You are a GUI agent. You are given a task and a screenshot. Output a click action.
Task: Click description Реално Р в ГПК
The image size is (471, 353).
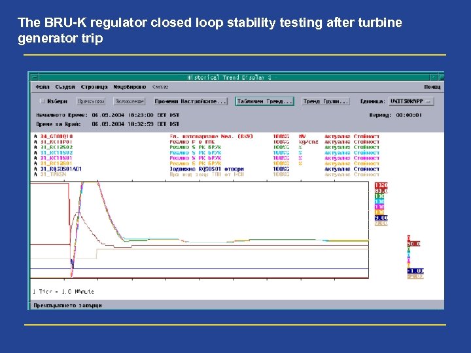click(192, 142)
